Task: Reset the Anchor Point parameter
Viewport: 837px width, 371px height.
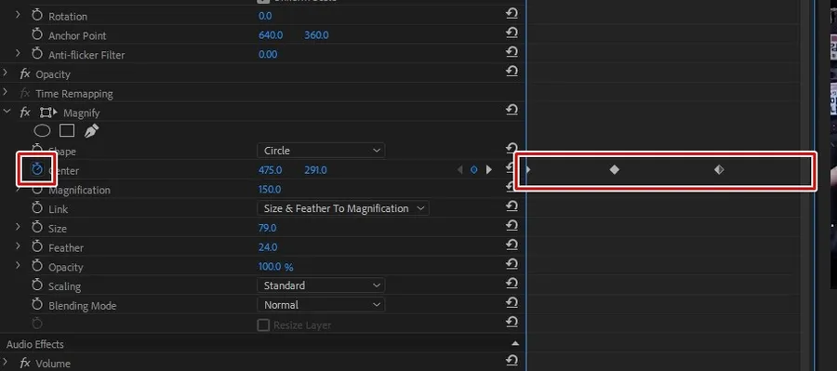Action: coord(511,33)
